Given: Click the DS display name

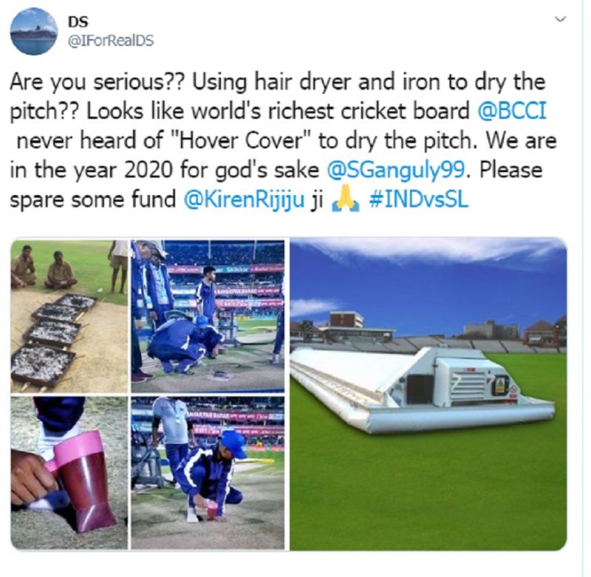Looking at the screenshot, I should [x=78, y=22].
